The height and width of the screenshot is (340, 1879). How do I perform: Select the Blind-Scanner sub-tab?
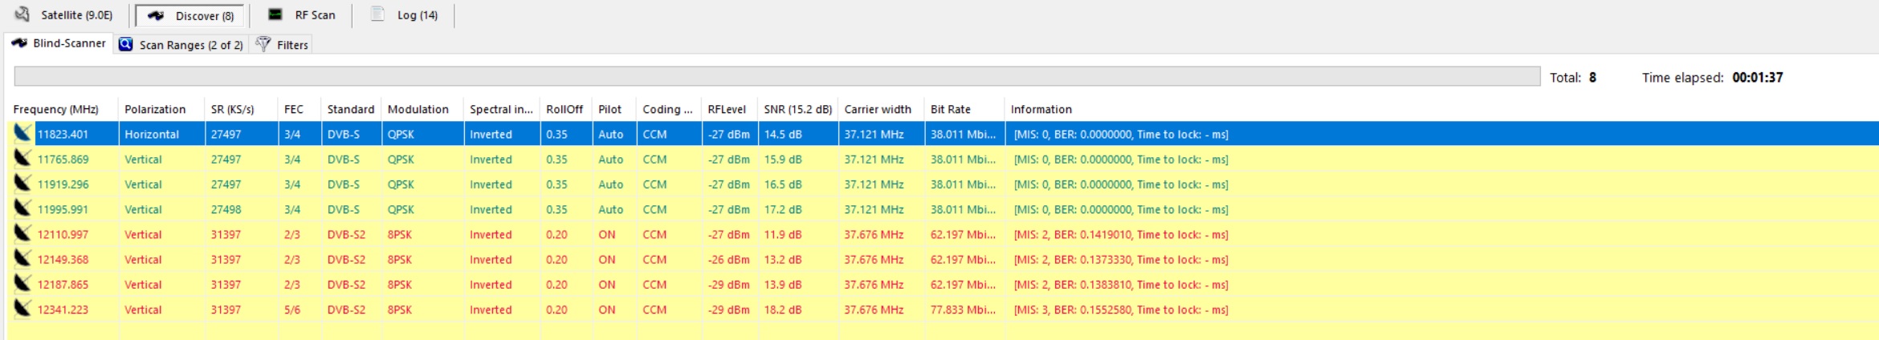[x=59, y=43]
